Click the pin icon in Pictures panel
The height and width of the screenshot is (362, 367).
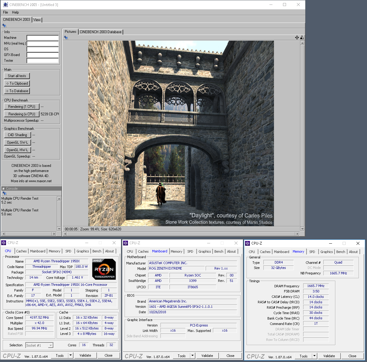66,38
